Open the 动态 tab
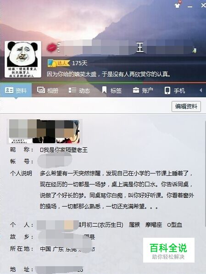The image size is (206, 274). [x=79, y=90]
